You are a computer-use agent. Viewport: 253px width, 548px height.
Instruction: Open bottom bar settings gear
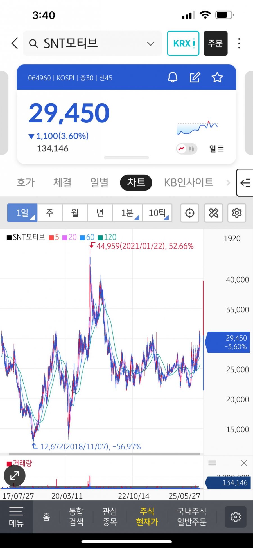coord(236,517)
